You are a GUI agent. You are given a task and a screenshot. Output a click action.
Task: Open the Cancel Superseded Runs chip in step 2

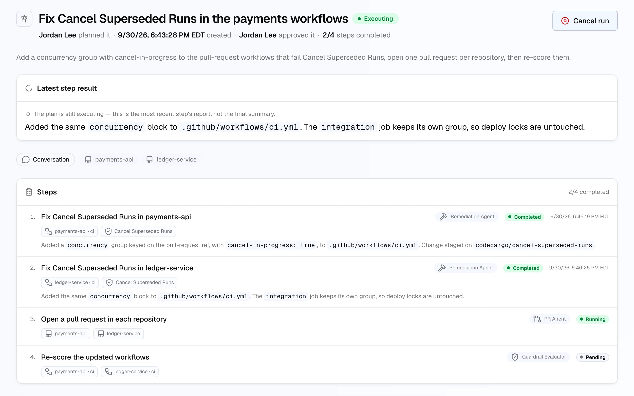[x=139, y=282]
